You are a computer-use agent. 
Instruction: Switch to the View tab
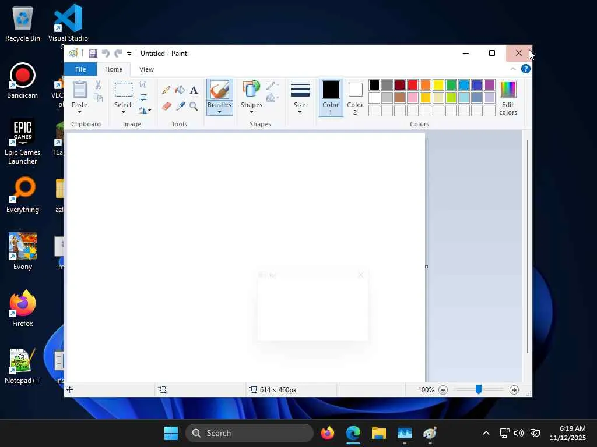146,69
